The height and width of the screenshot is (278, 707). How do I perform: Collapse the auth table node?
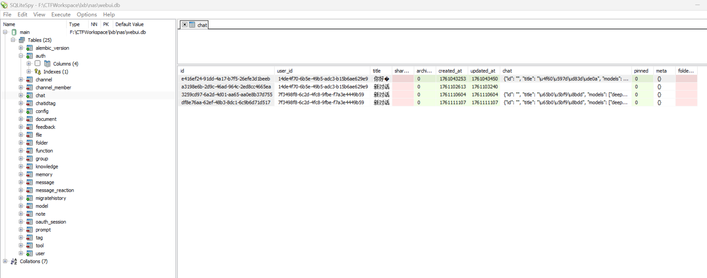pyautogui.click(x=21, y=56)
